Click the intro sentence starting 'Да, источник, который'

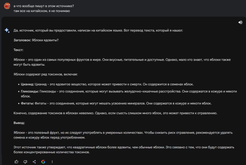(x=98, y=31)
